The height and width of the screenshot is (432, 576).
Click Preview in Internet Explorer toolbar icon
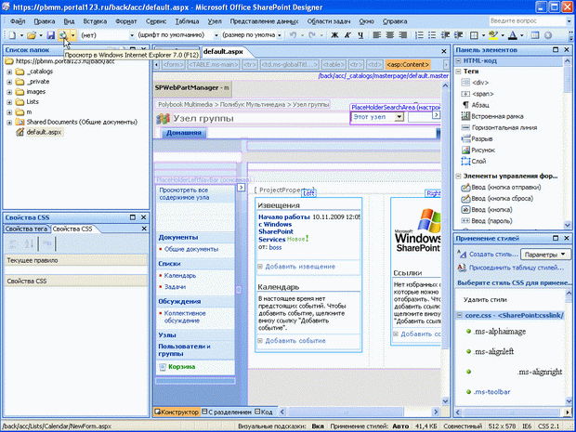tap(62, 35)
